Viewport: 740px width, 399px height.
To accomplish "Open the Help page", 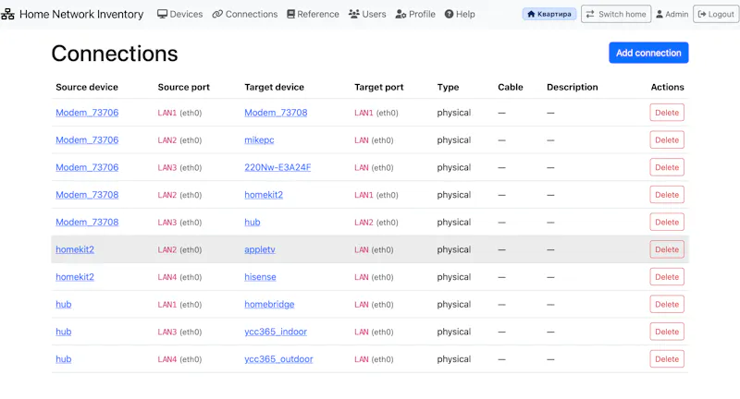I will [460, 14].
